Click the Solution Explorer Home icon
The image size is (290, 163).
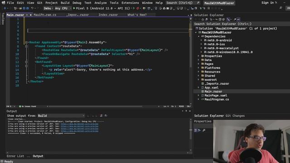pyautogui.click(x=203, y=19)
